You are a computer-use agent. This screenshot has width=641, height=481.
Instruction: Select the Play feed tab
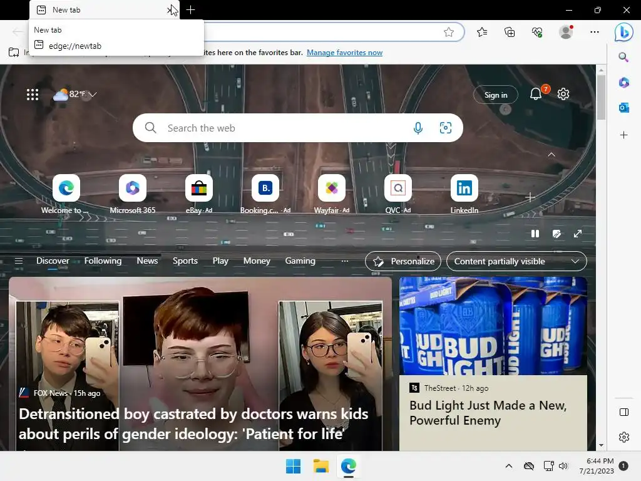tap(220, 261)
